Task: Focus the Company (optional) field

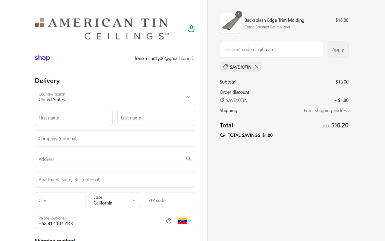Action: [x=115, y=138]
